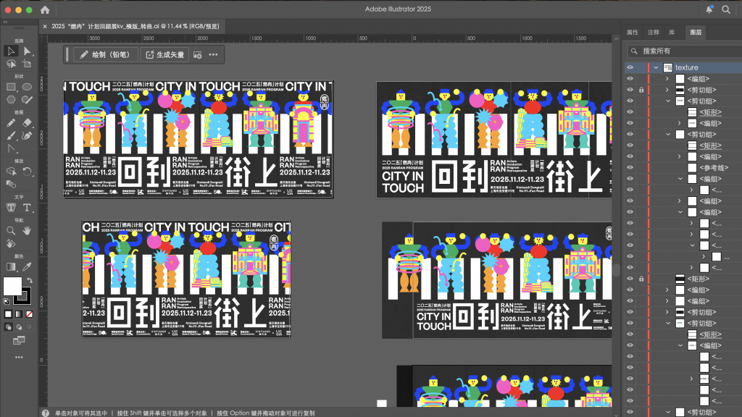
Task: Choose the Hand navigation tool
Action: pyautogui.click(x=28, y=231)
